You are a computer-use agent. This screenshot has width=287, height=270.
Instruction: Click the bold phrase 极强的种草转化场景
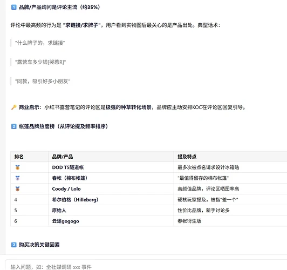click(x=128, y=107)
